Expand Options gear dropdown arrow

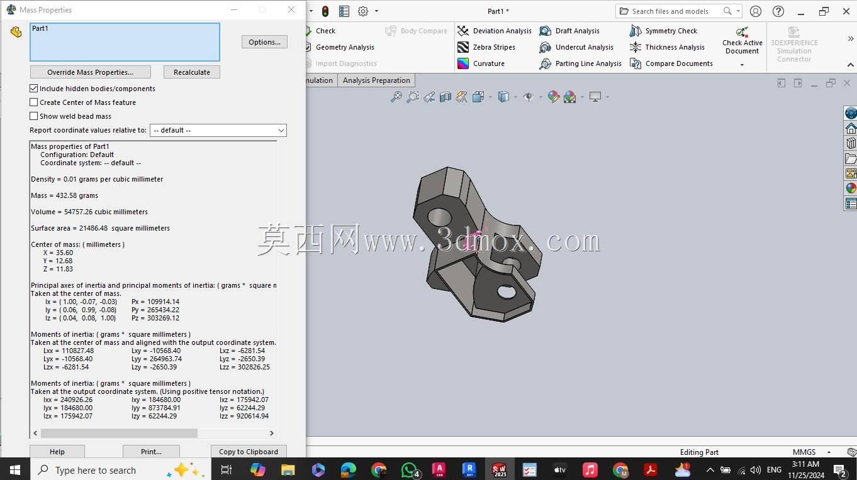click(376, 11)
